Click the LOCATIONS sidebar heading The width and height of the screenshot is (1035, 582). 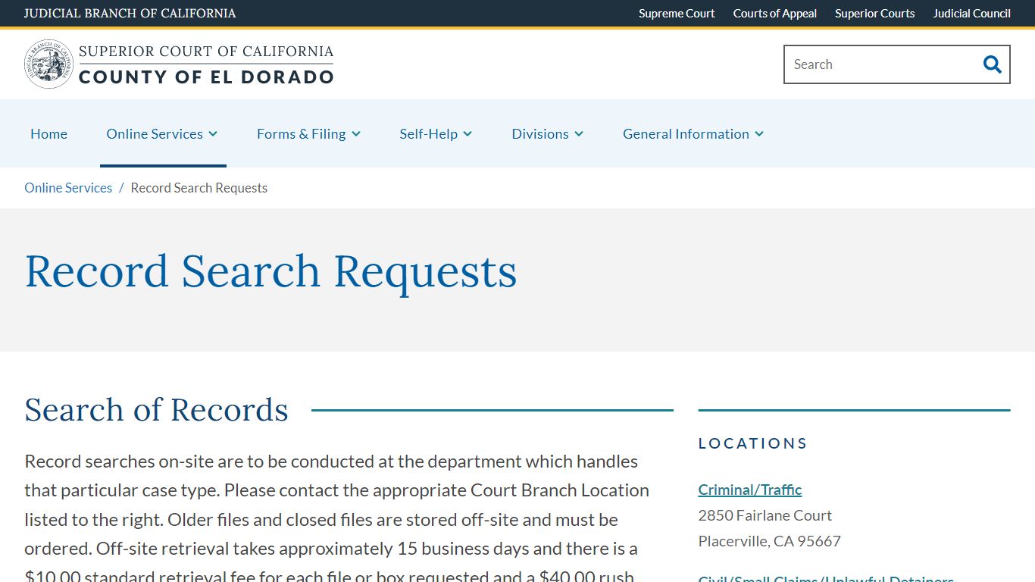pos(753,443)
